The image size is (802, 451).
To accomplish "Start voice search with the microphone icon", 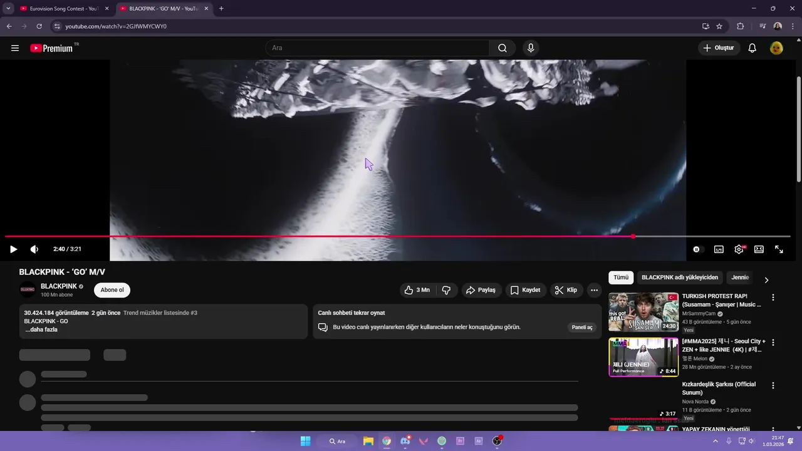I will pyautogui.click(x=531, y=48).
